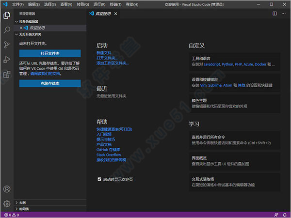This screenshot has width=291, height=218.
Task: Install Sublime keybindings link
Action: click(x=215, y=85)
